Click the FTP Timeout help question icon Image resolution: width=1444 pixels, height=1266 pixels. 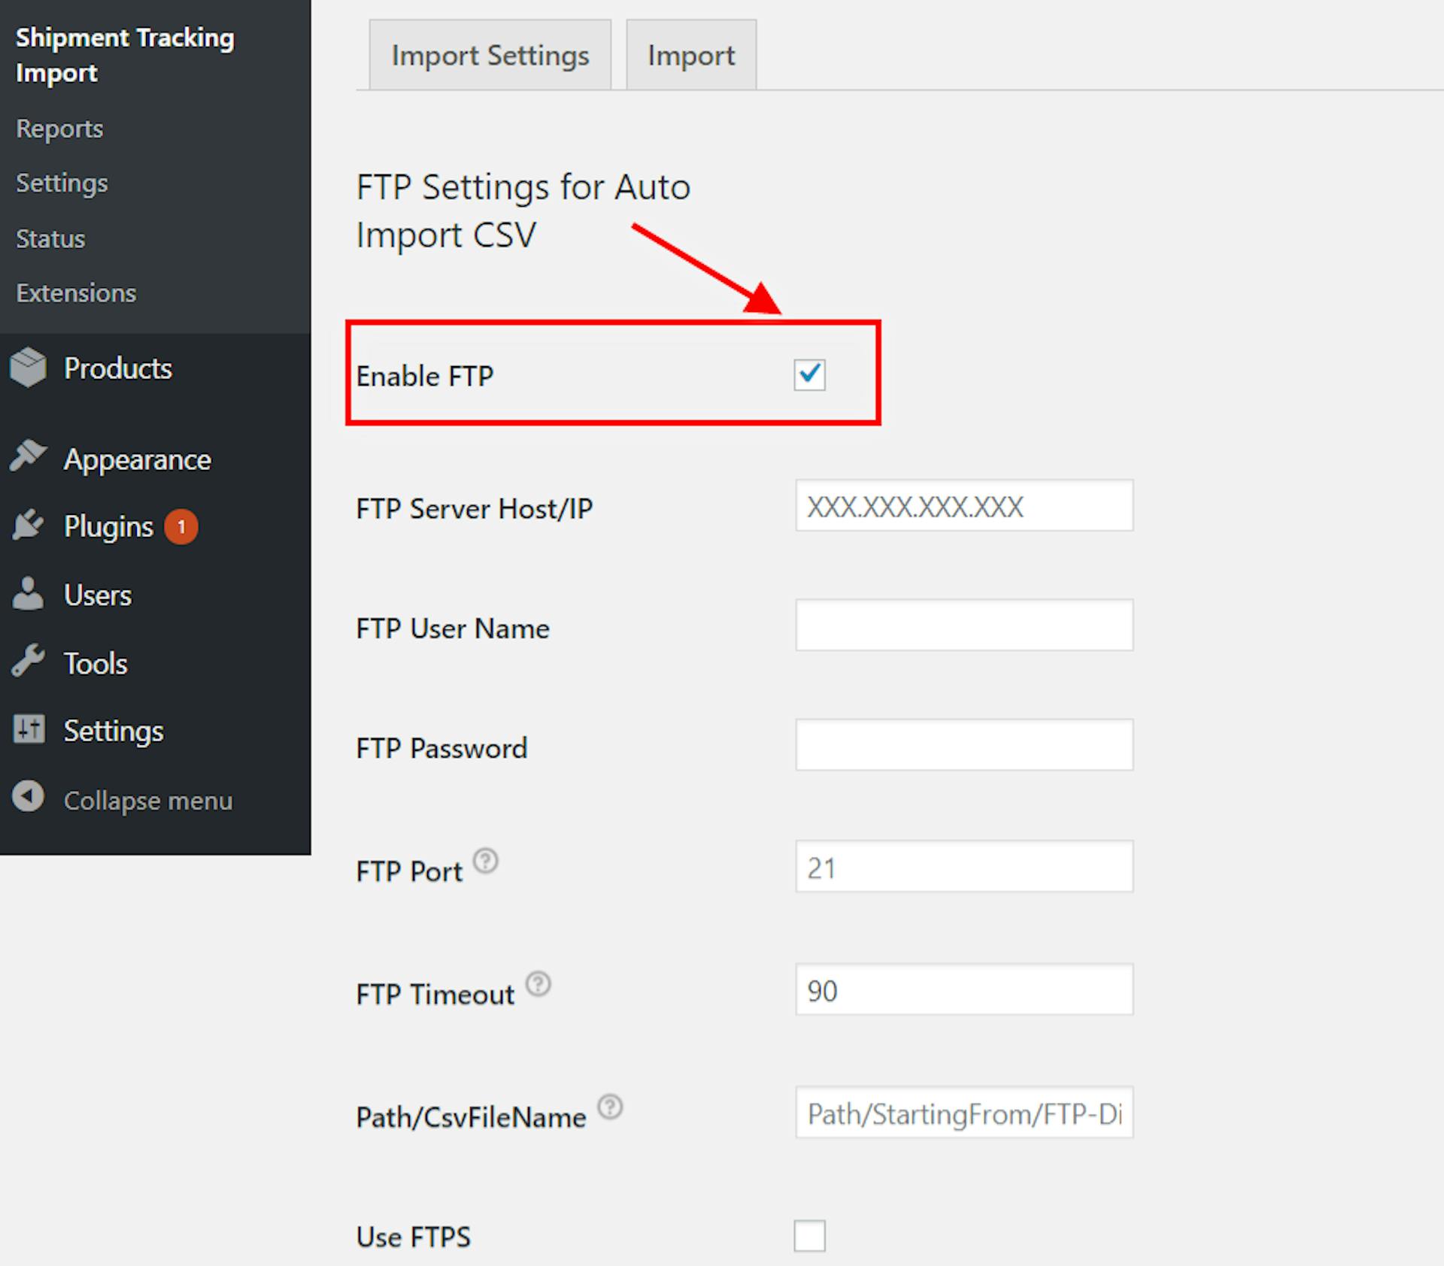(538, 984)
